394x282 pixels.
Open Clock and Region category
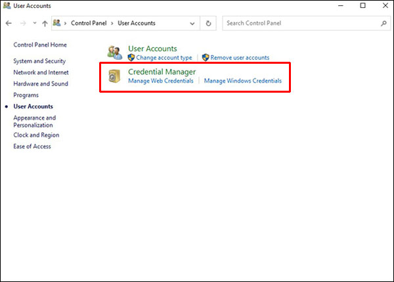(36, 135)
